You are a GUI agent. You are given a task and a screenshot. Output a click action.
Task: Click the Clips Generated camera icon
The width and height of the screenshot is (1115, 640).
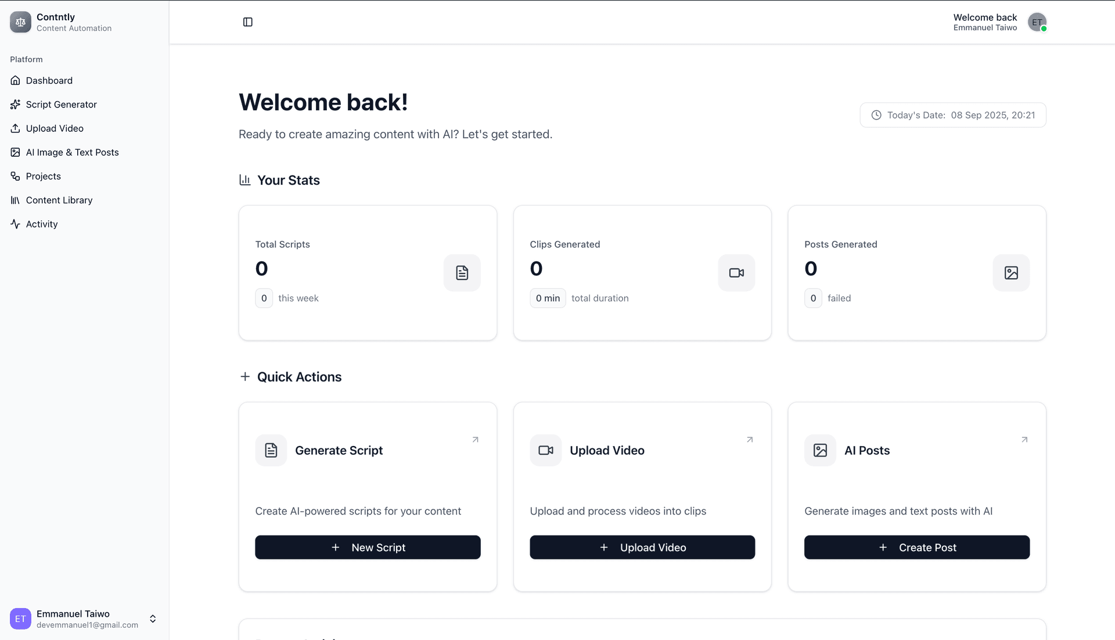pos(736,273)
